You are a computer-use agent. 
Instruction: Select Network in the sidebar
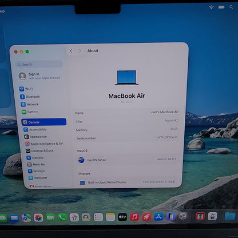point(30,104)
